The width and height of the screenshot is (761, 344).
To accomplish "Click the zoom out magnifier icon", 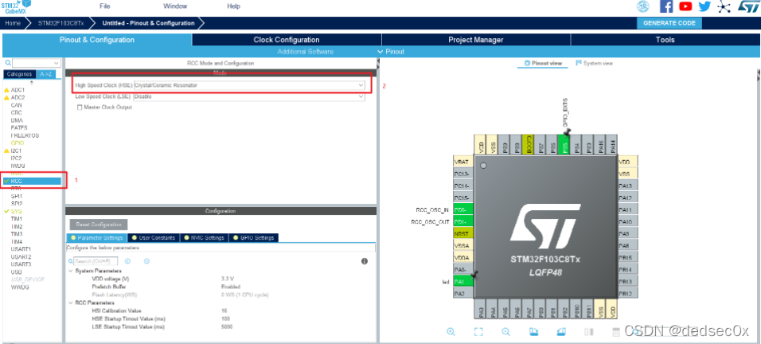I will pyautogui.click(x=505, y=332).
